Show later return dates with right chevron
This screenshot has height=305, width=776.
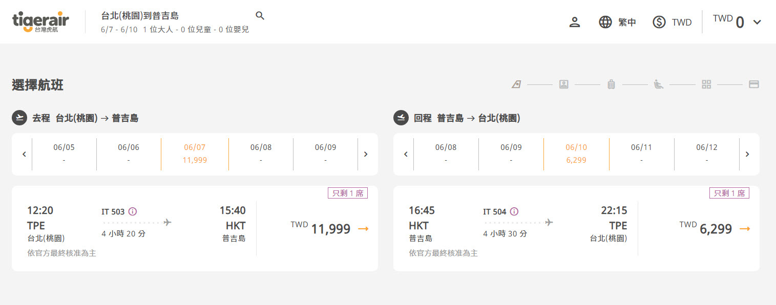(747, 154)
